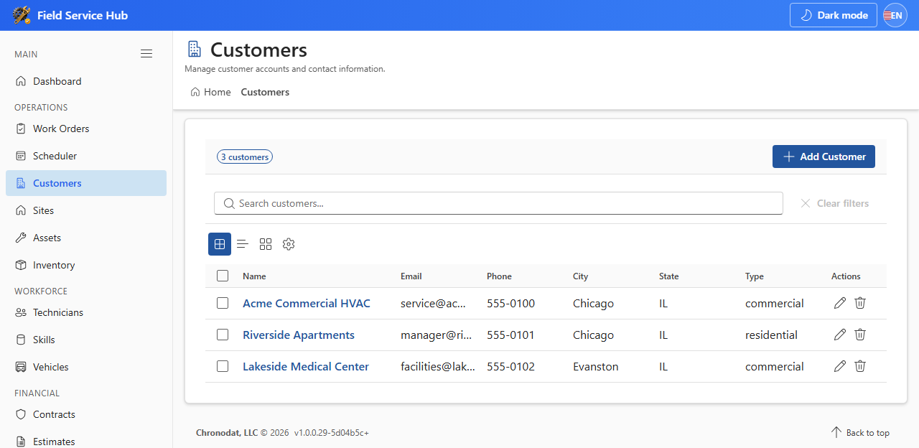This screenshot has width=919, height=448.
Task: Click the Sites pin icon in sidebar
Action: [21, 210]
